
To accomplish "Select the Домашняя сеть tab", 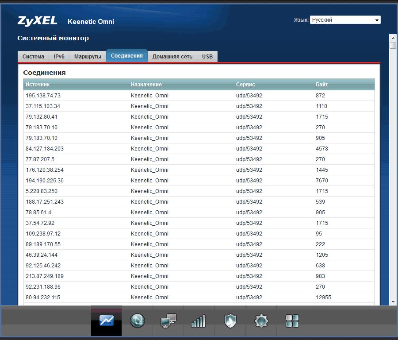I will (172, 57).
